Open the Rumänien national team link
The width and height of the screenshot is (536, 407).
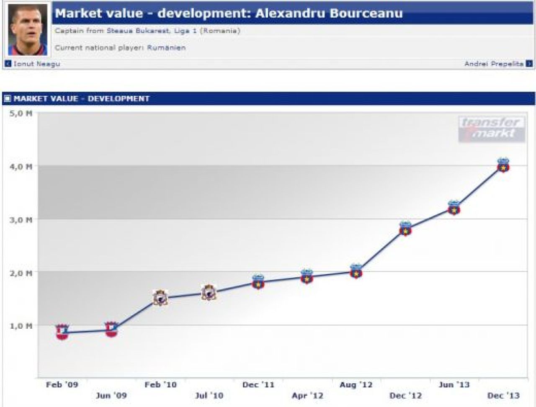tap(166, 48)
